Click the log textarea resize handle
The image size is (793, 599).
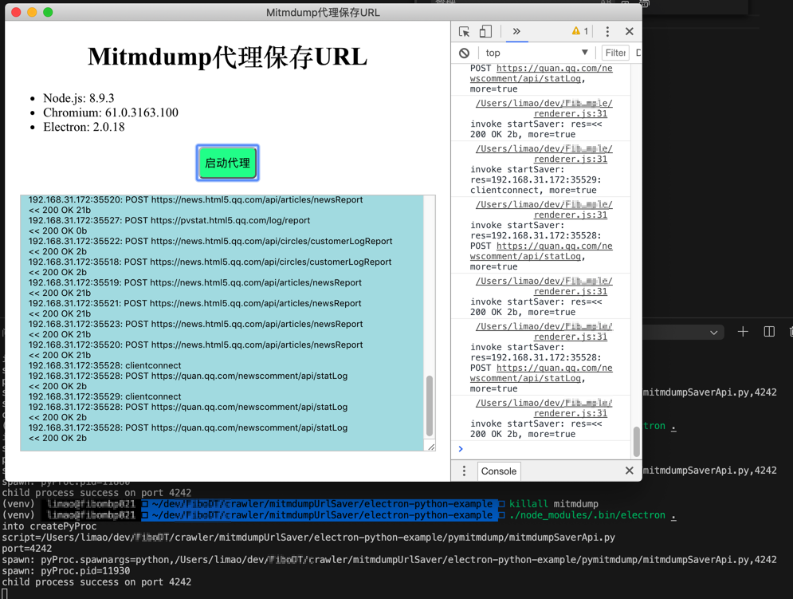[431, 447]
